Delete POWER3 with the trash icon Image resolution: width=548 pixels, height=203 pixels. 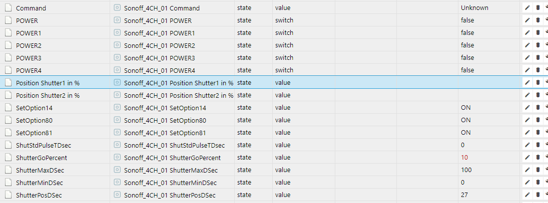pos(538,58)
